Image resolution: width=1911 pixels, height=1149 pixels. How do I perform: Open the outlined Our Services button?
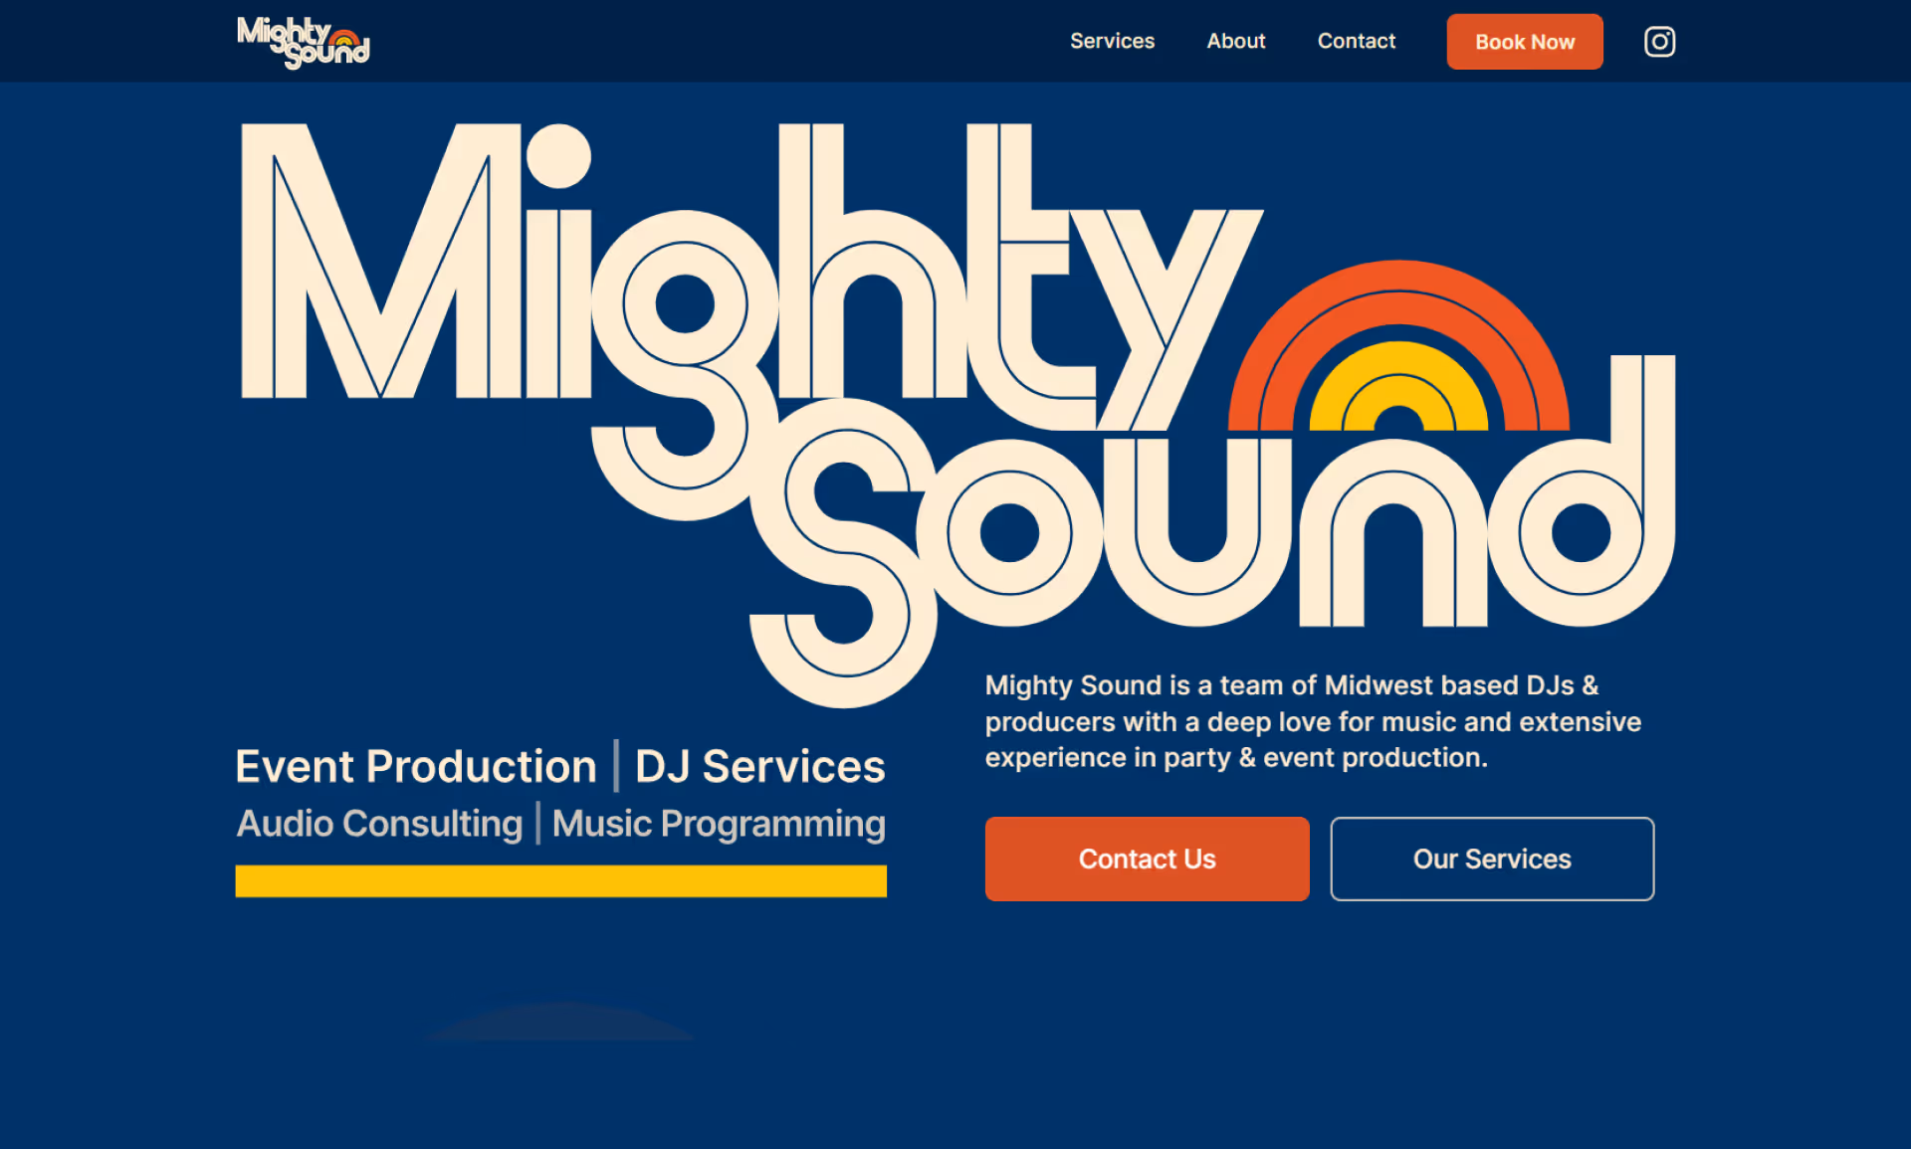[1491, 859]
